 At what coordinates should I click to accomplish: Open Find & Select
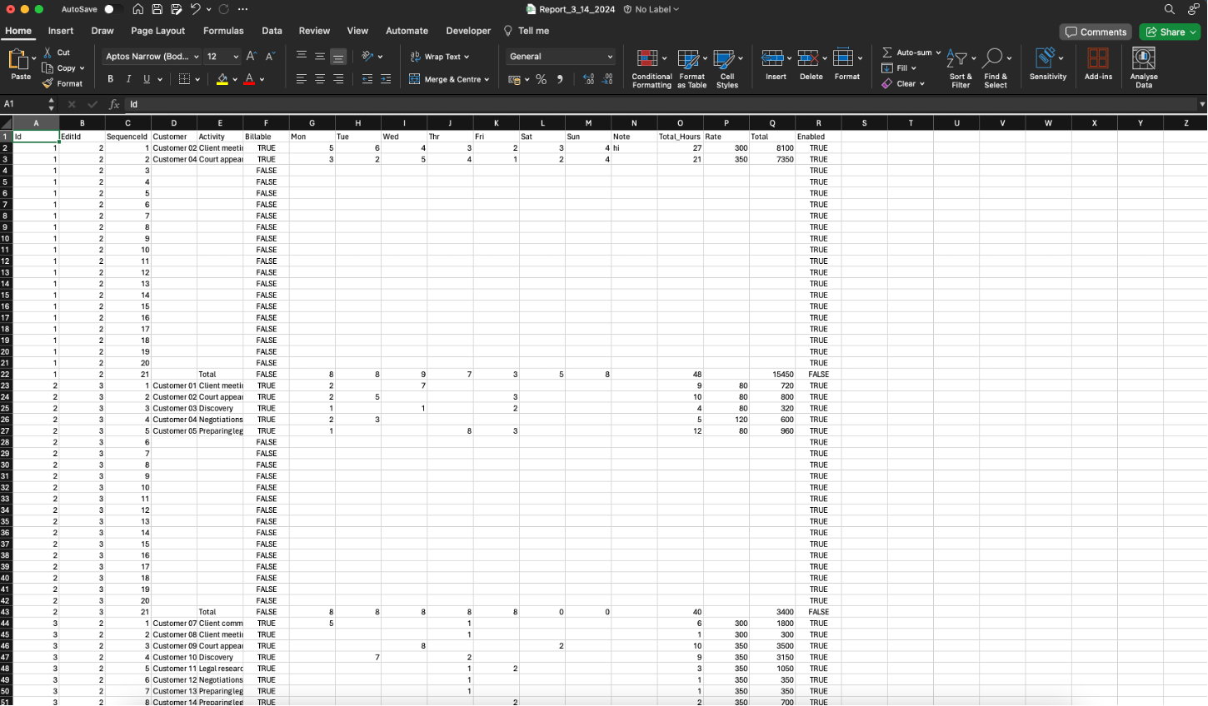click(996, 68)
